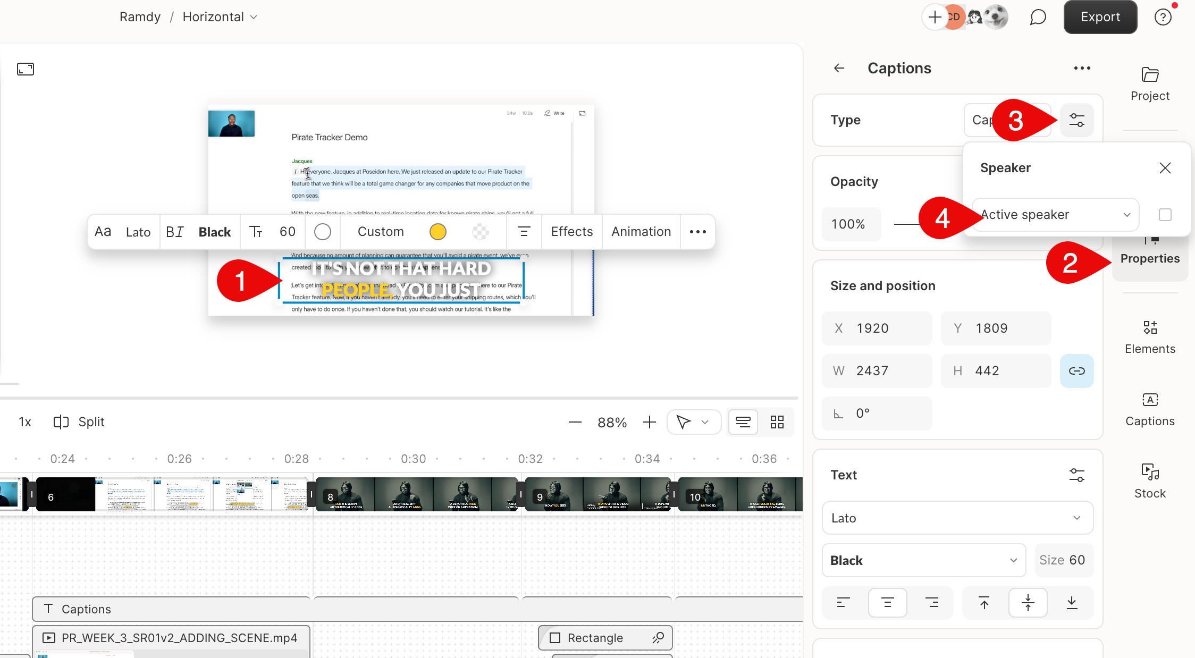Click the Export button

(x=1100, y=17)
